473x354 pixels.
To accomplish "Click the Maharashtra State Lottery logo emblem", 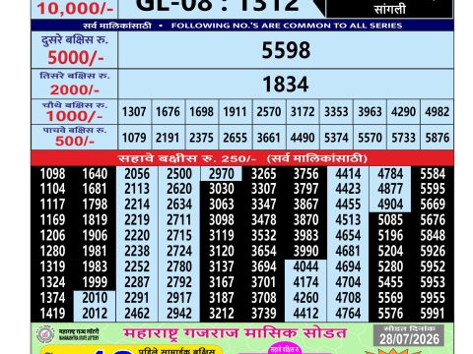I will click(45, 334).
